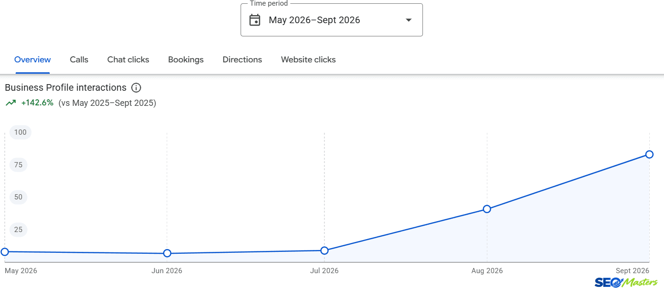Click the Jun 2026 data point on chart
This screenshot has width=664, height=293.
(167, 253)
